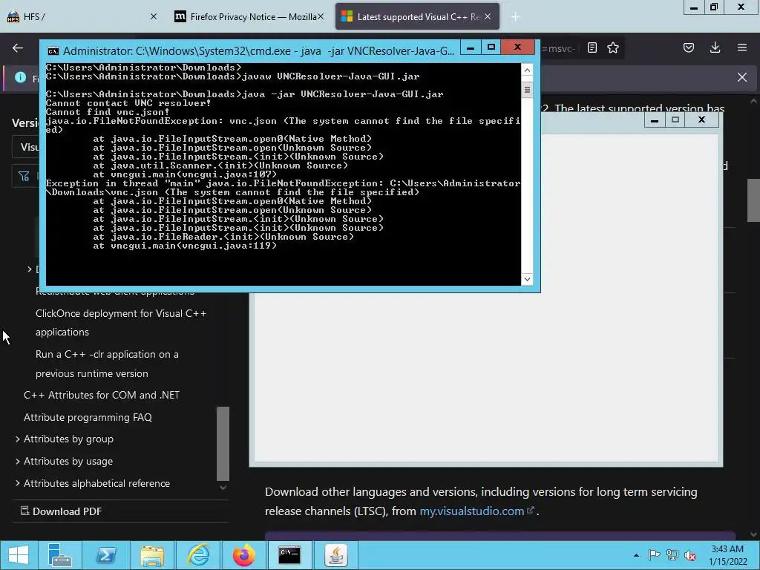The width and height of the screenshot is (760, 570).
Task: Switch to the HFS / browser tab
Action: coord(82,16)
